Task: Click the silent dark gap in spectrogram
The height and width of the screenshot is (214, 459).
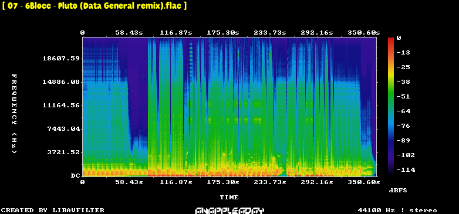Action: point(137,88)
